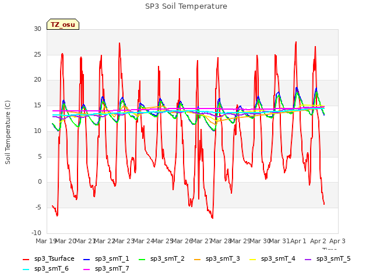Click the 25 y-axis tick label
Image resolution: width=373 pixels, height=280 pixels.
37,54
